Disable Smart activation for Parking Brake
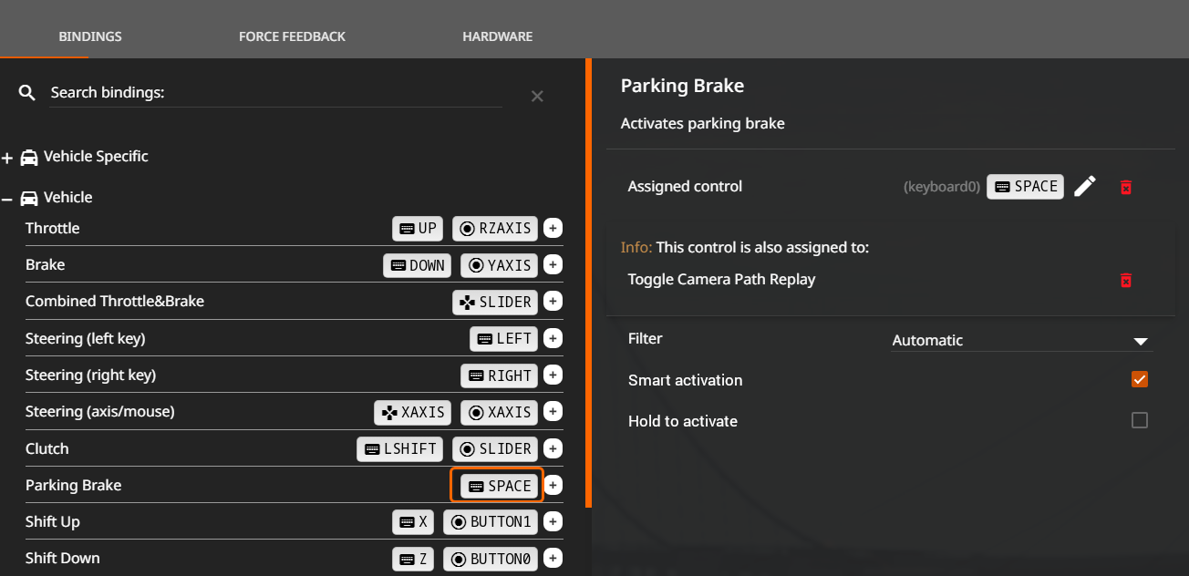Image resolution: width=1189 pixels, height=576 pixels. click(1139, 379)
